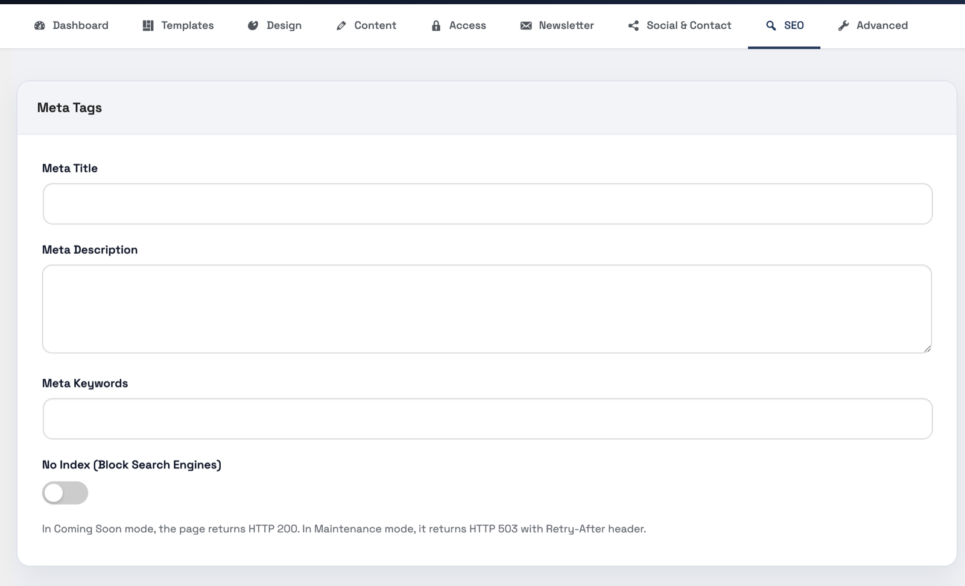The height and width of the screenshot is (586, 965).
Task: Click the SEO magnifier icon
Action: click(770, 25)
